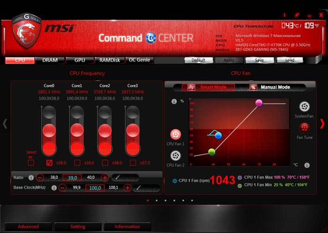Open the information 'i' icon in title bar
The width and height of the screenshot is (328, 233).
284,15
